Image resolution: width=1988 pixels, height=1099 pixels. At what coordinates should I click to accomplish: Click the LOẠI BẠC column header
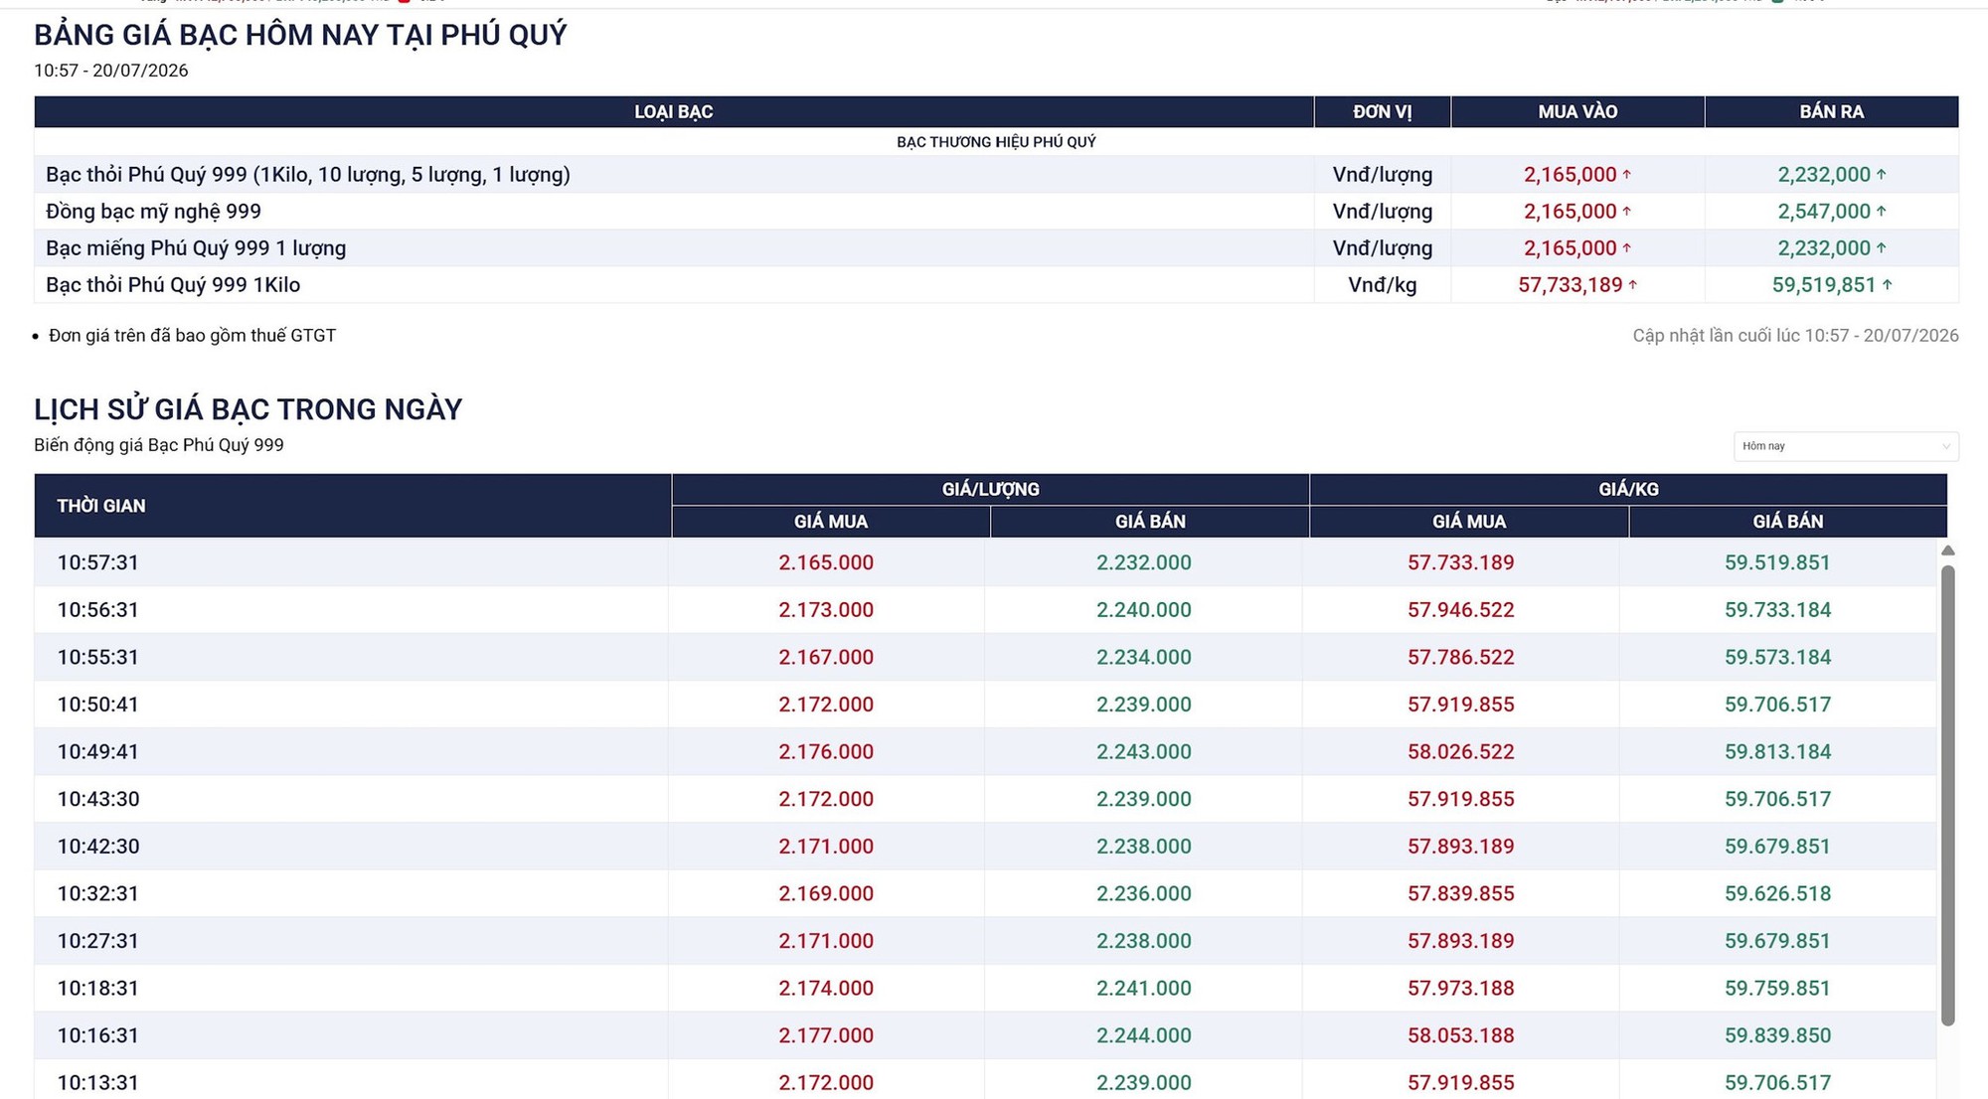coord(674,112)
